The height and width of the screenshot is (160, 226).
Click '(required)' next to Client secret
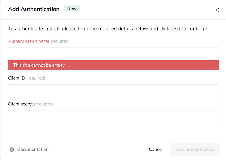(44, 104)
